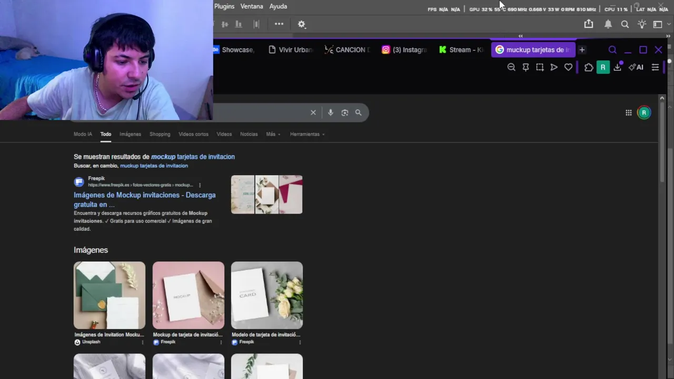Open the Ayuda menu

coord(278,6)
